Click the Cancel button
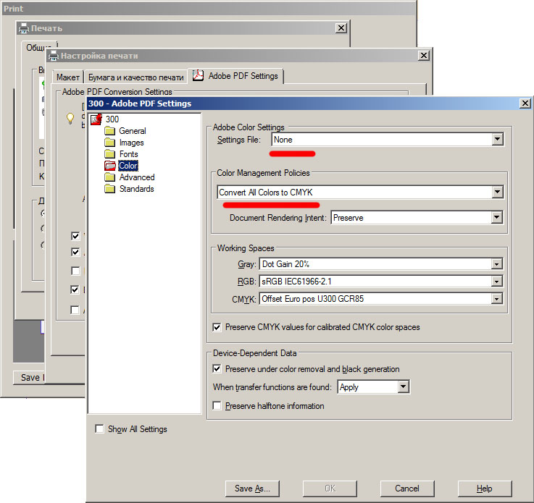 tap(407, 489)
